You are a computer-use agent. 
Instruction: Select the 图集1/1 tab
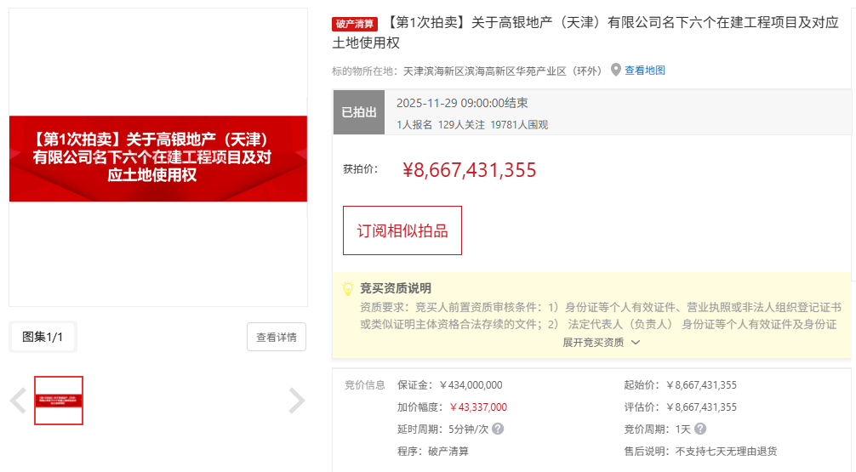point(43,337)
